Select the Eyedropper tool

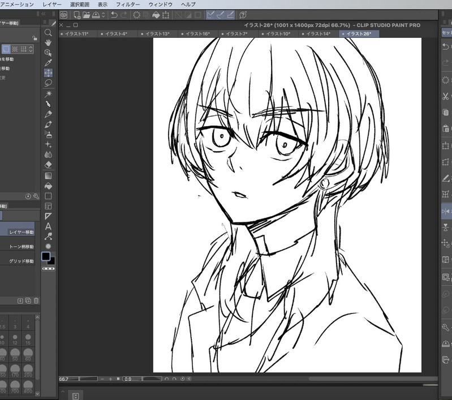tap(48, 63)
